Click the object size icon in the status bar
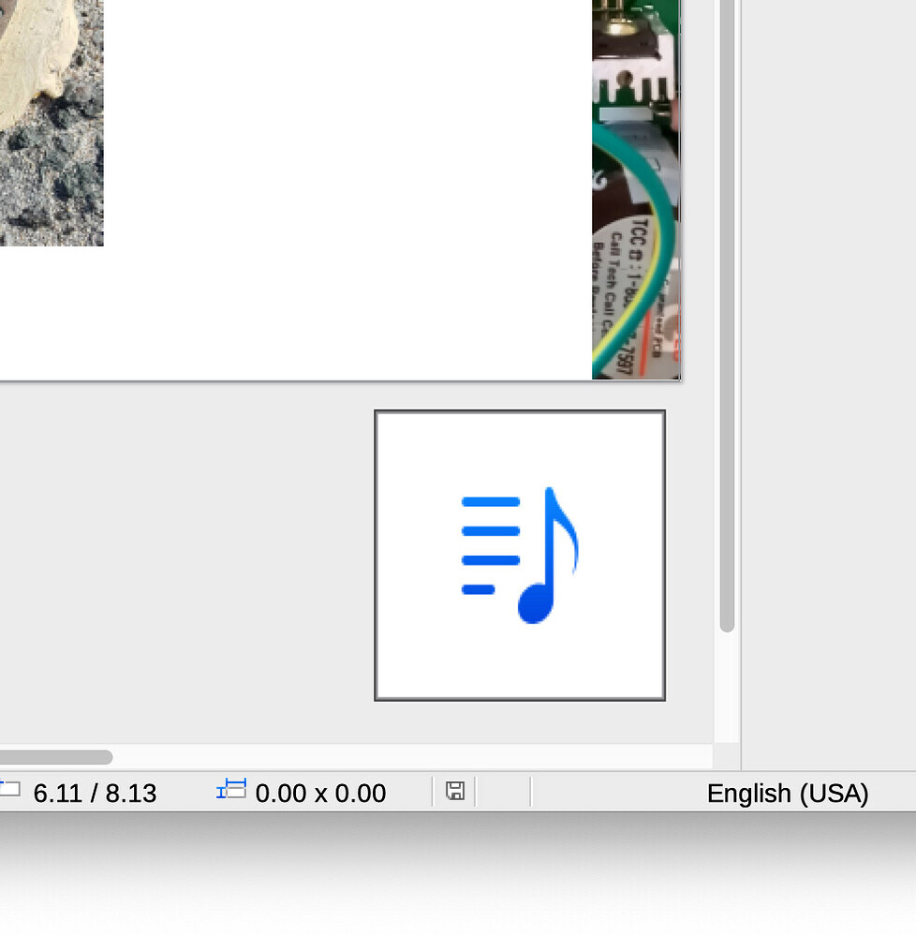 (231, 792)
